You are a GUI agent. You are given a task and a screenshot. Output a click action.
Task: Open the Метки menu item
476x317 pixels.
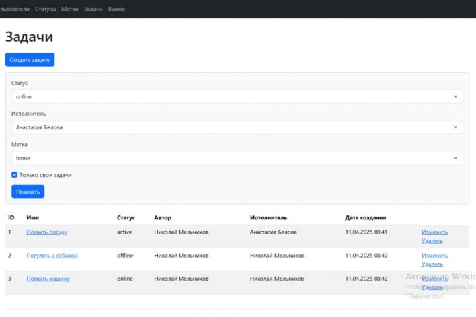pyautogui.click(x=70, y=9)
